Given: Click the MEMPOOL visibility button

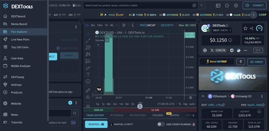Looking at the screenshot, I should (x=96, y=124).
